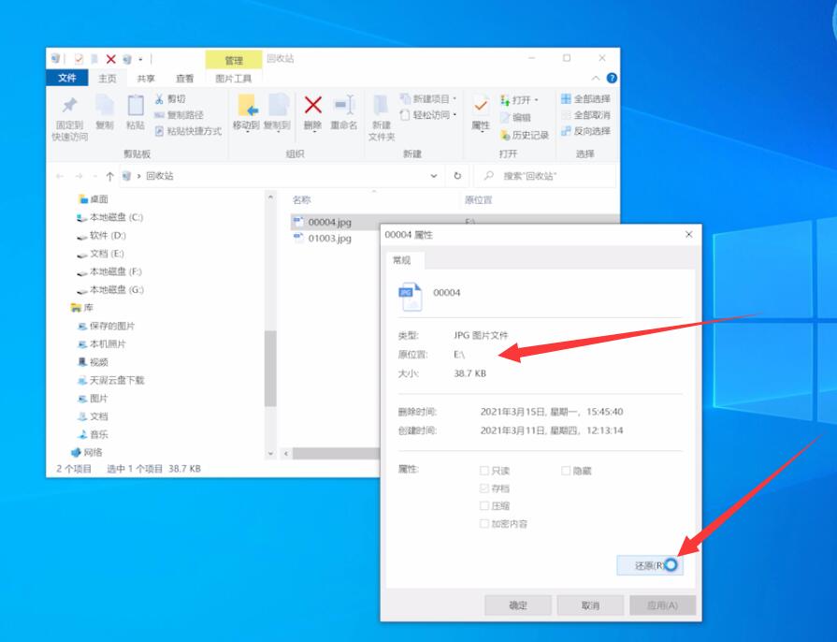Select 库 in the navigation pane
837x642 pixels.
click(82, 308)
